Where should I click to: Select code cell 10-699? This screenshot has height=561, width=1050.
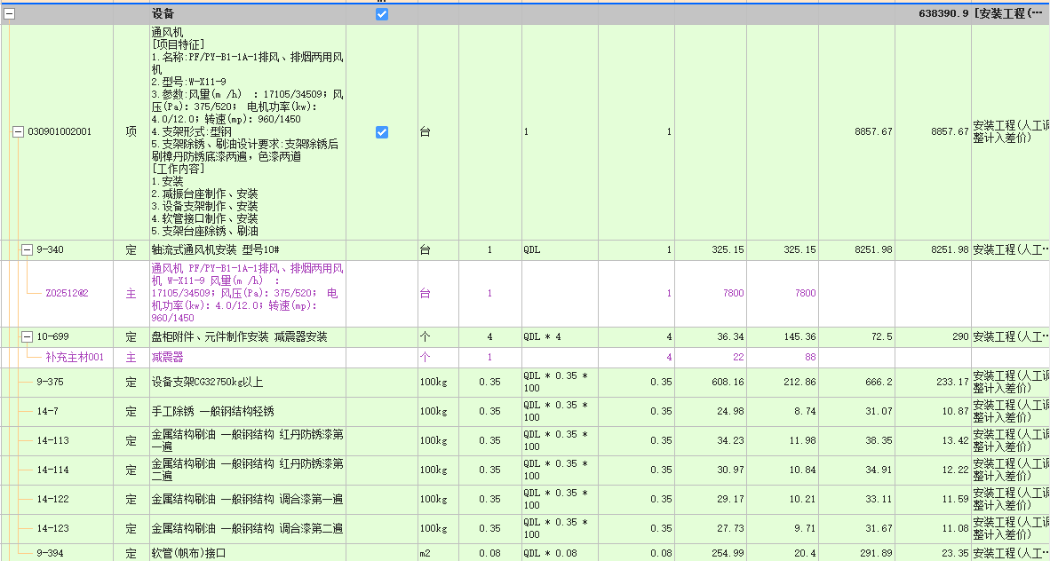coord(52,336)
